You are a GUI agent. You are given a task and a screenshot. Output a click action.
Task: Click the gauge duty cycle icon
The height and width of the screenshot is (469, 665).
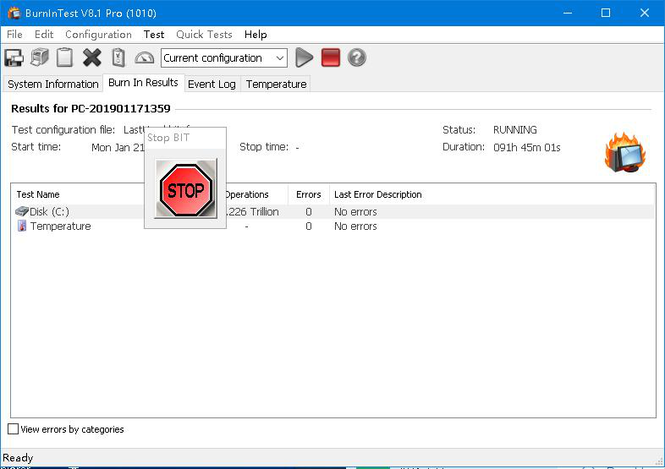[145, 57]
